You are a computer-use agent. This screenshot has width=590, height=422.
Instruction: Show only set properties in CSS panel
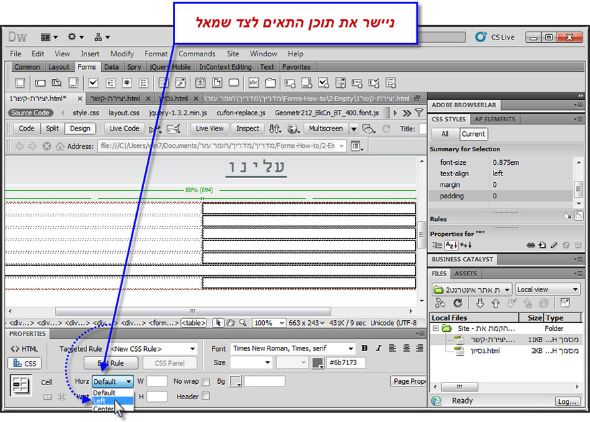pos(465,245)
